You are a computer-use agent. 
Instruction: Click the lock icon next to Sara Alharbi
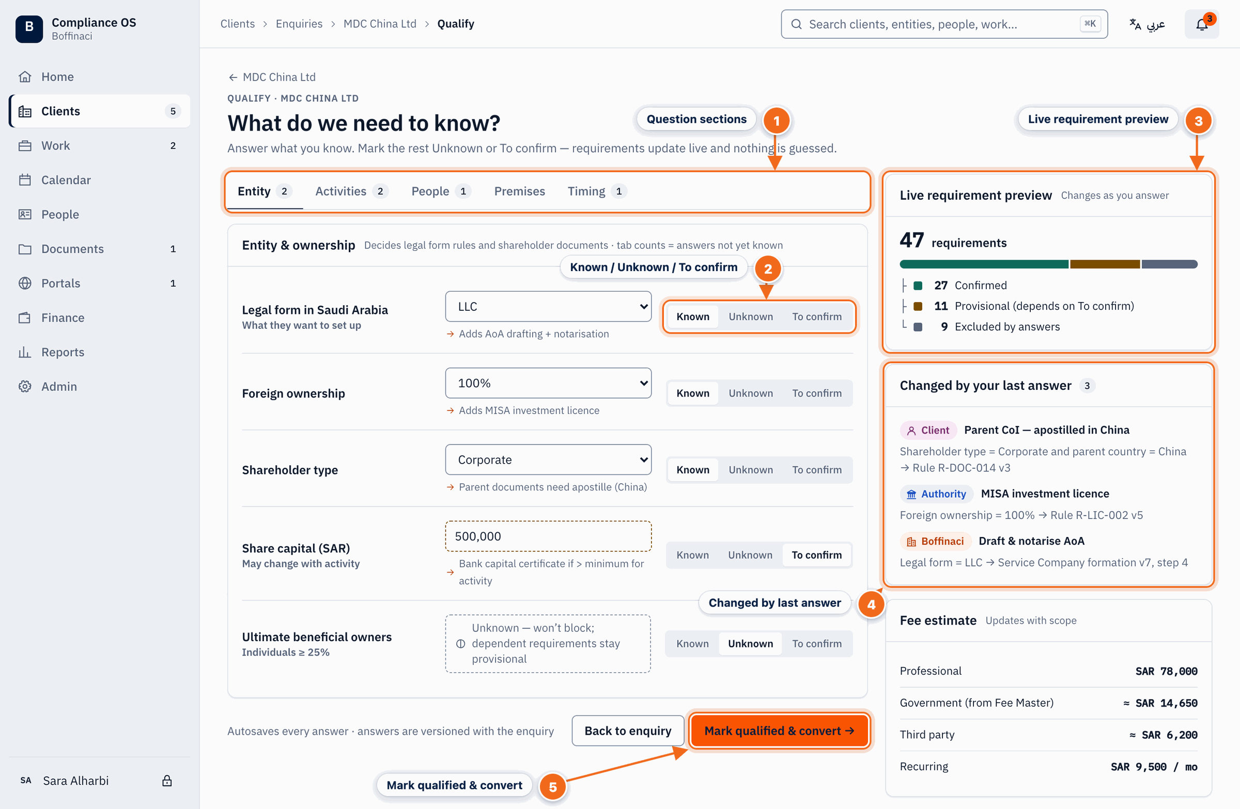click(167, 780)
